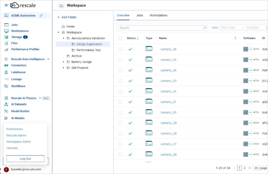Viewport: 268px width, 174px height.
Task: Tick the checkbox for Lemans_36 row
Action: tap(120, 49)
